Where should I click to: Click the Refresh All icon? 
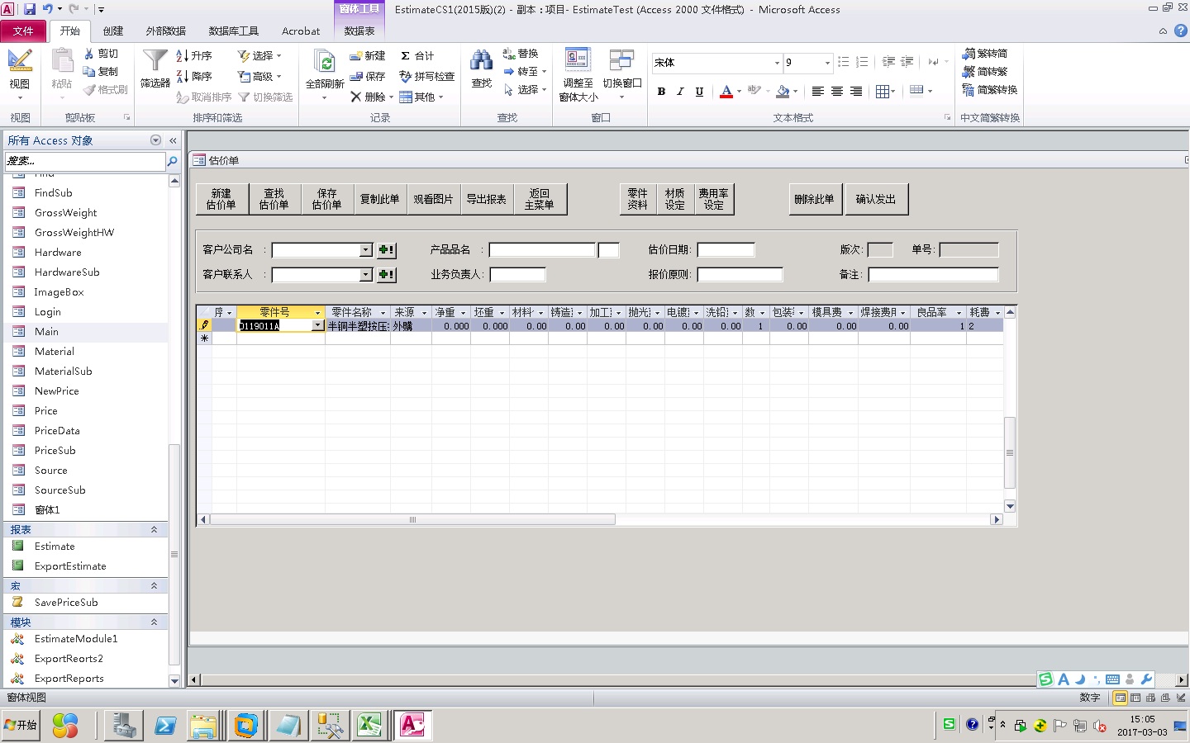click(x=325, y=62)
